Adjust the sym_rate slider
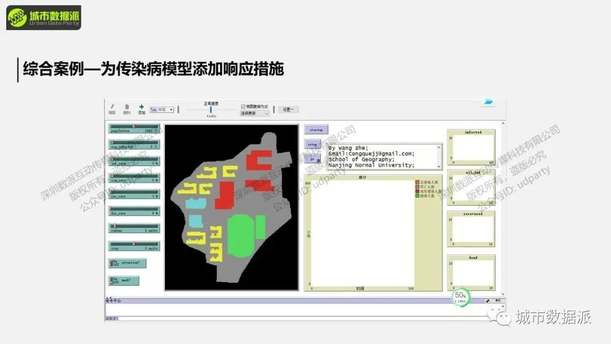 [134, 178]
